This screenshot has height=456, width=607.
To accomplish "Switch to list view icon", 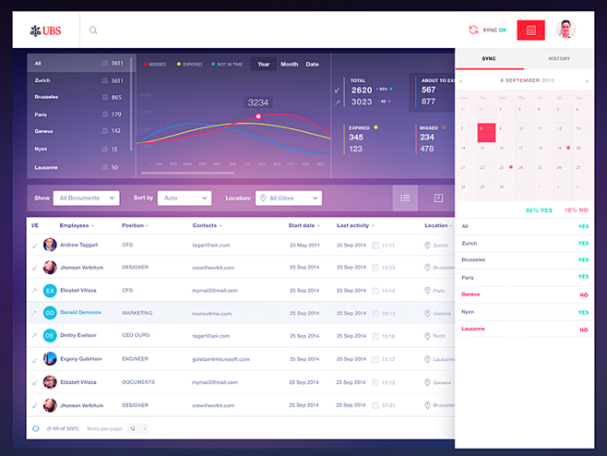I will (x=405, y=198).
